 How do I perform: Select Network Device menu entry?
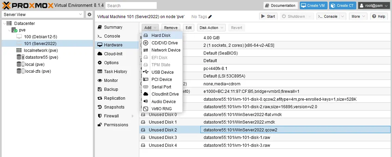tap(162, 50)
